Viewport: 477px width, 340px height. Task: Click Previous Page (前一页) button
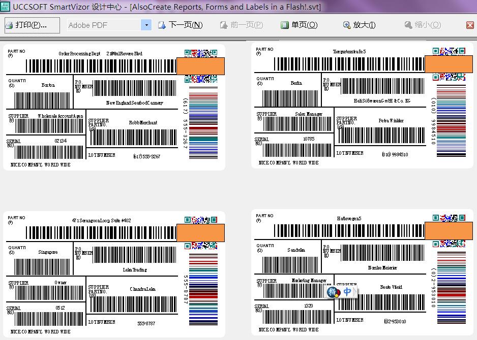[x=242, y=25]
